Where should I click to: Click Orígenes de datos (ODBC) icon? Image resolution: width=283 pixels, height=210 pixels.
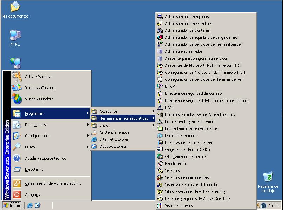[x=160, y=149]
